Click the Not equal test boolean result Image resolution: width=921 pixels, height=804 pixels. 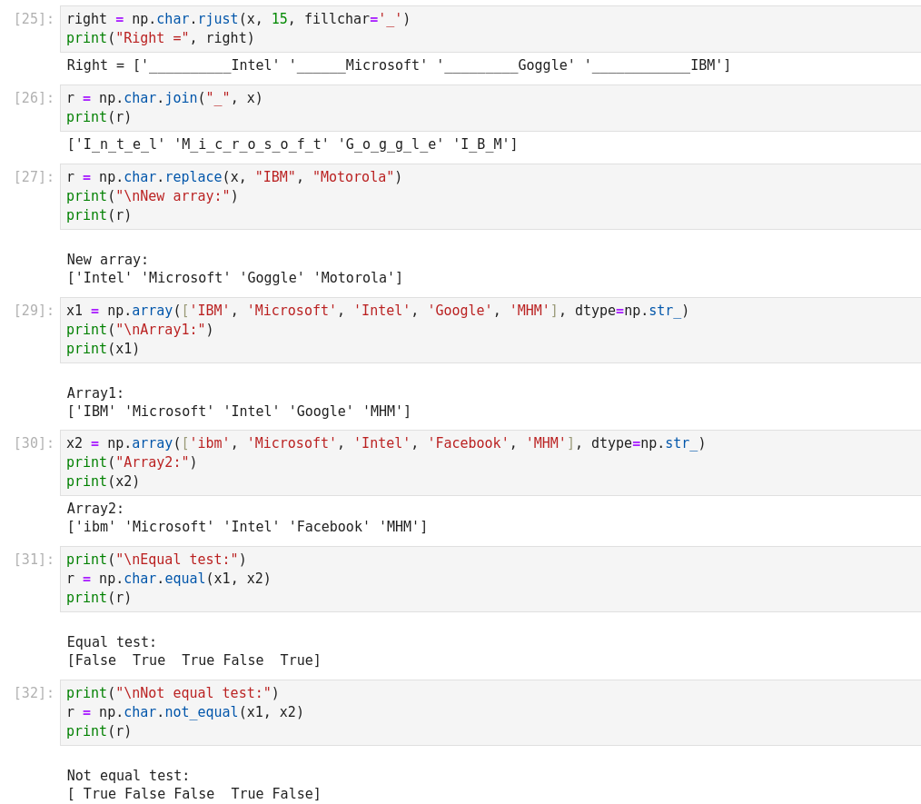[193, 794]
